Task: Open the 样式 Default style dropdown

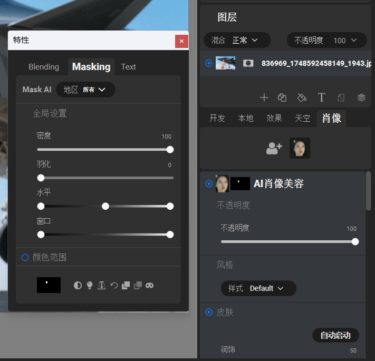Action: pos(258,288)
